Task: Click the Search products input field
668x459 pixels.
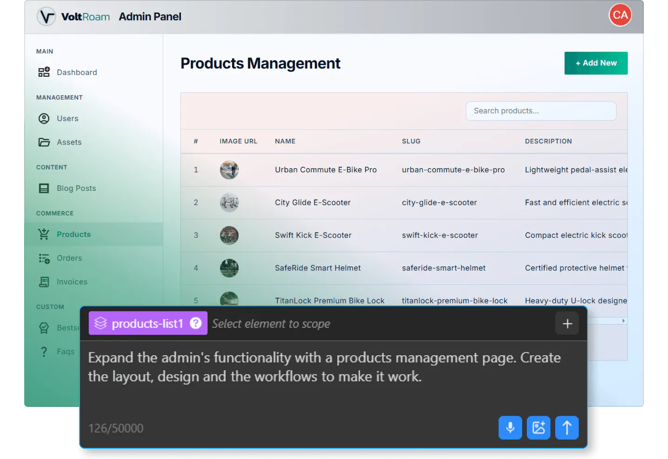Action: 541,111
